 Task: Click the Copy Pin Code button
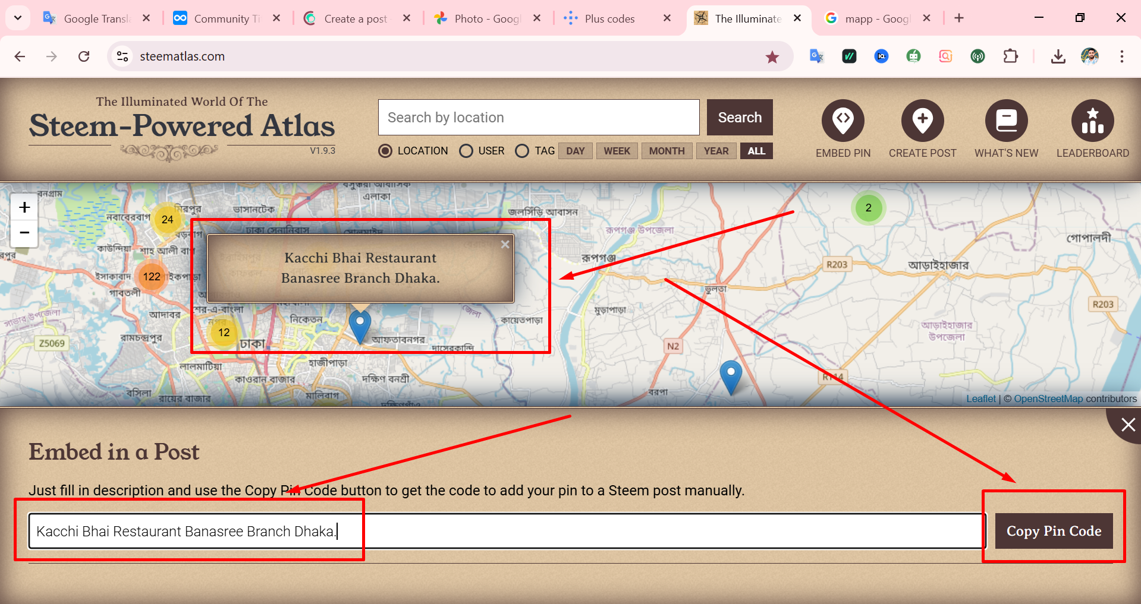tap(1054, 531)
